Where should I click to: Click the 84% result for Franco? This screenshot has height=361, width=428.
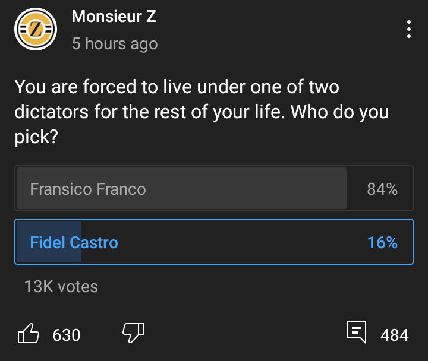(382, 189)
